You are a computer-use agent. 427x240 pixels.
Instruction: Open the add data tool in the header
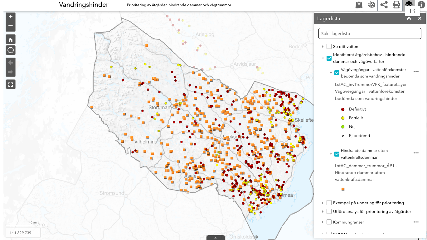point(359,5)
